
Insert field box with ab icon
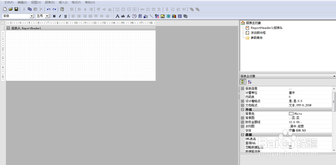[123, 16]
